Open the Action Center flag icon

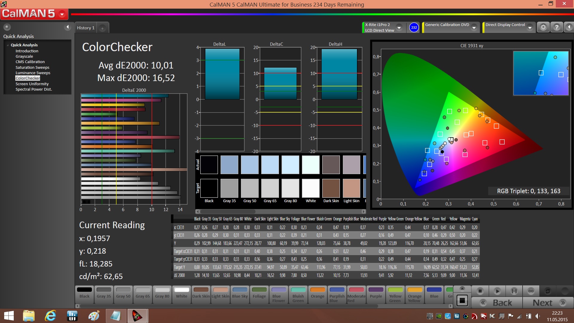coord(510,316)
